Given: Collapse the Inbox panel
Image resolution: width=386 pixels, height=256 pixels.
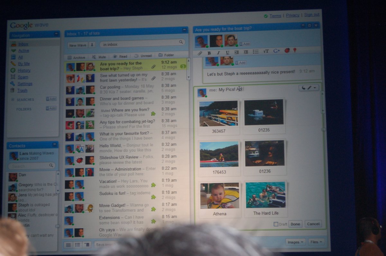Looking at the screenshot, I should tap(184, 30).
